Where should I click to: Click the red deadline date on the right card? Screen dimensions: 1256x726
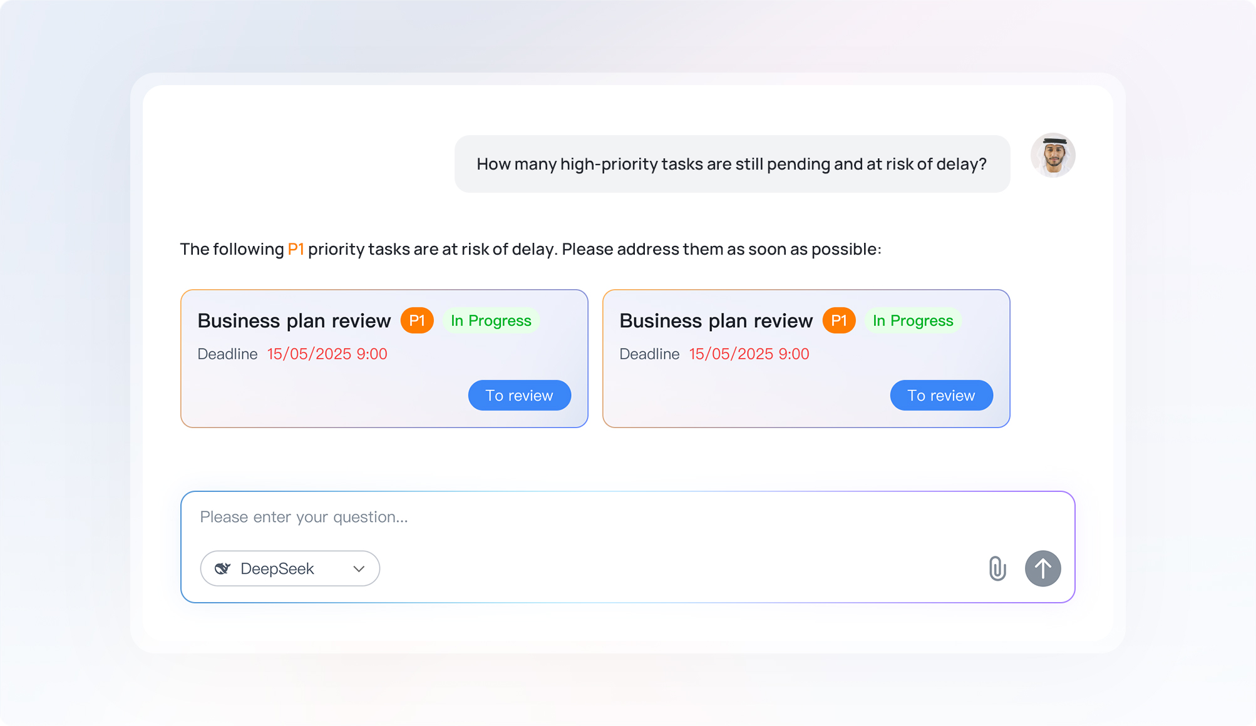point(749,354)
